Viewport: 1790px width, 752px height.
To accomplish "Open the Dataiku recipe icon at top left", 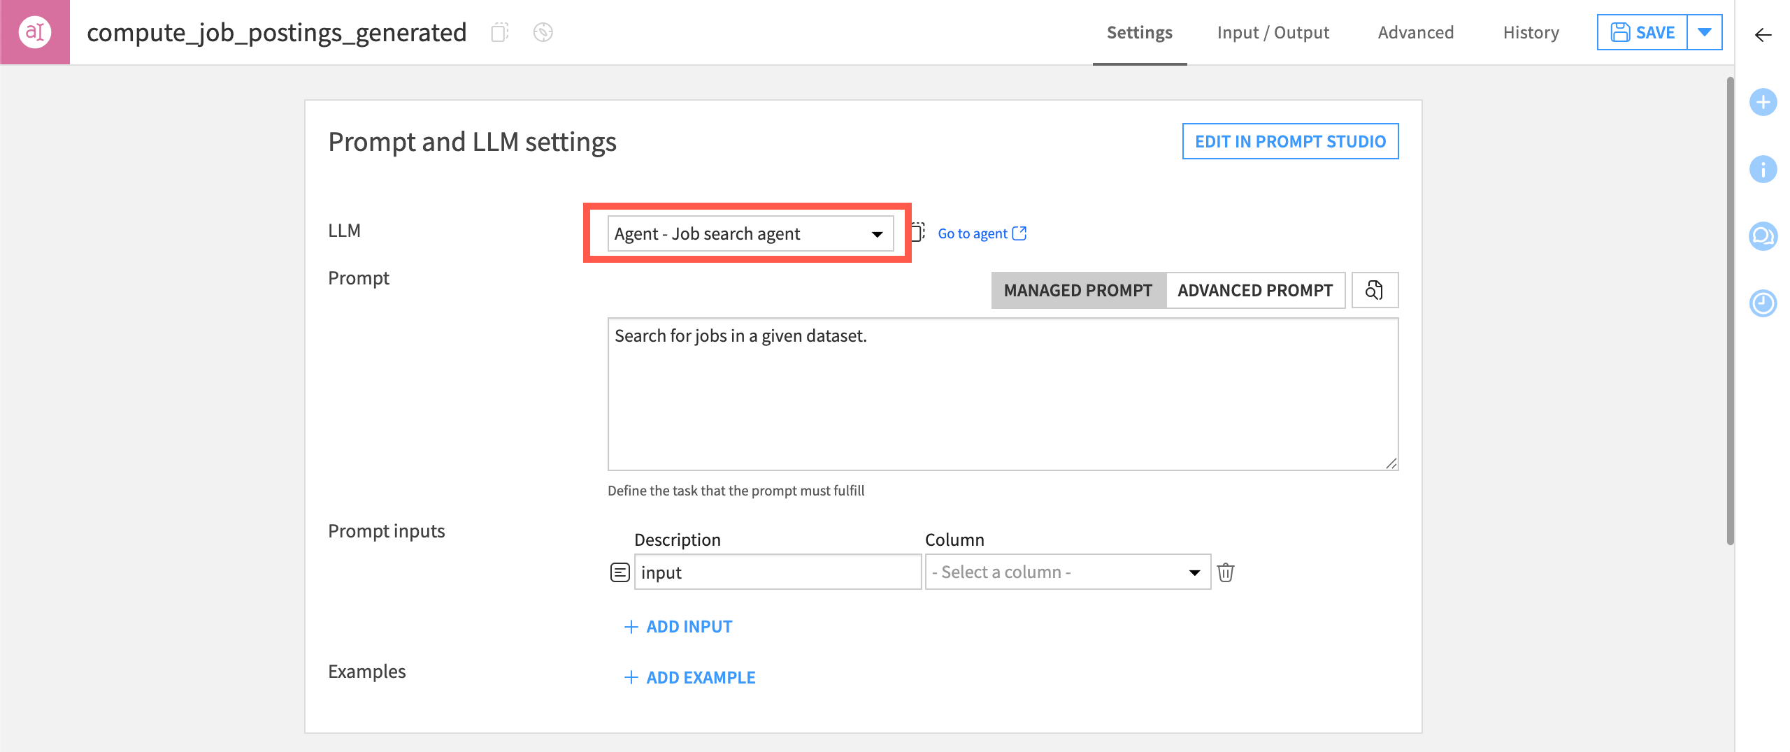I will [x=34, y=31].
